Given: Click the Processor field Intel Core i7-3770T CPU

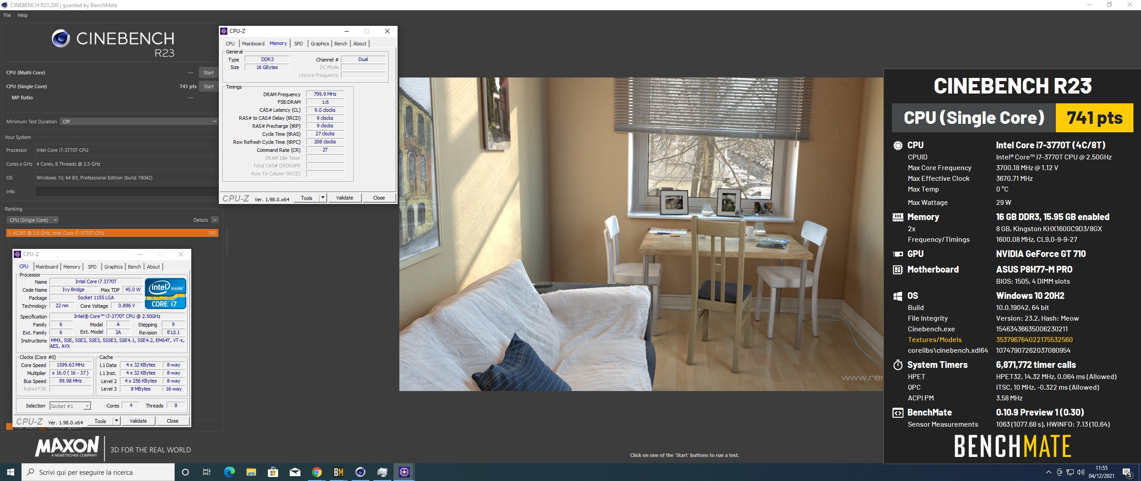Looking at the screenshot, I should 127,150.
